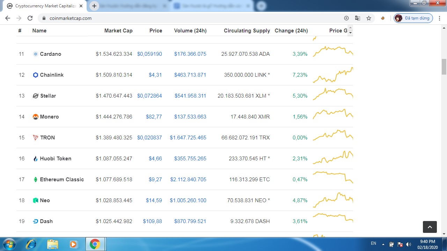This screenshot has height=251, width=447.
Task: Open the translate page icon
Action: 358,18
